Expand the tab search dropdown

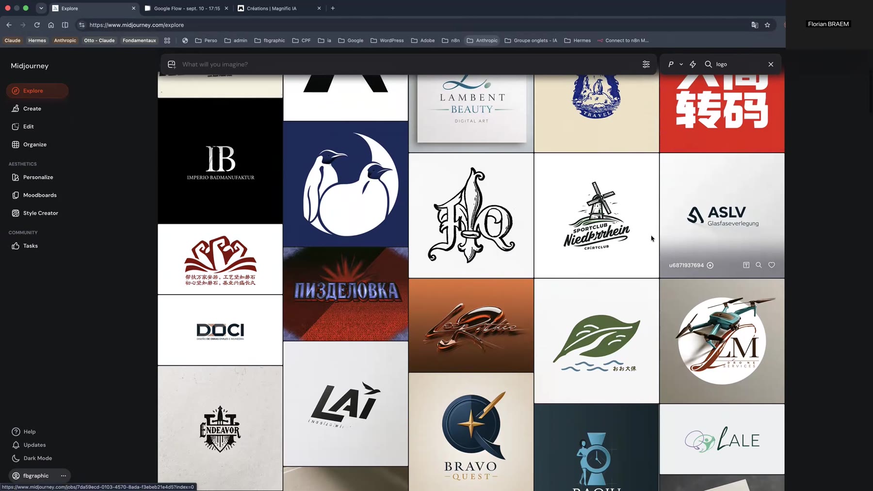[x=41, y=8]
